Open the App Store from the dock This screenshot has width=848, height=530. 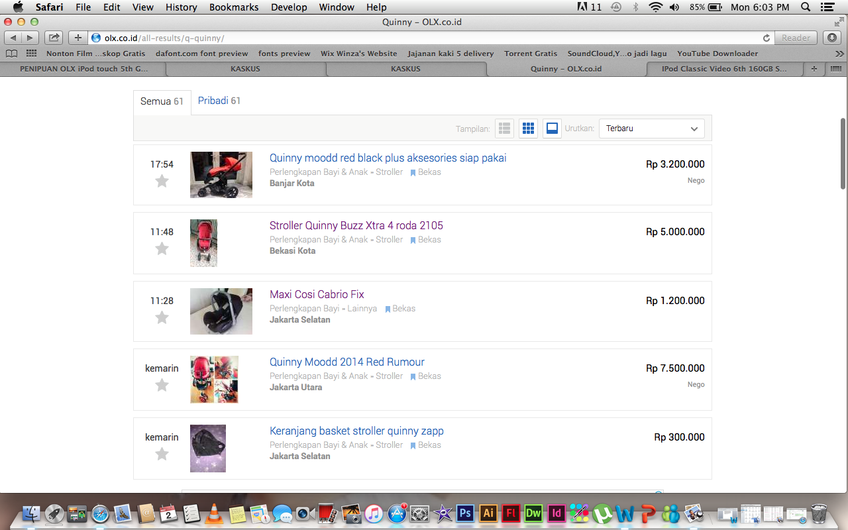397,513
